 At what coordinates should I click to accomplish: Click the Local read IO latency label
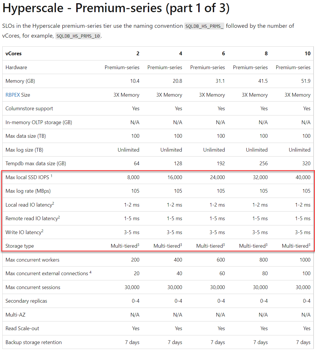(30, 205)
